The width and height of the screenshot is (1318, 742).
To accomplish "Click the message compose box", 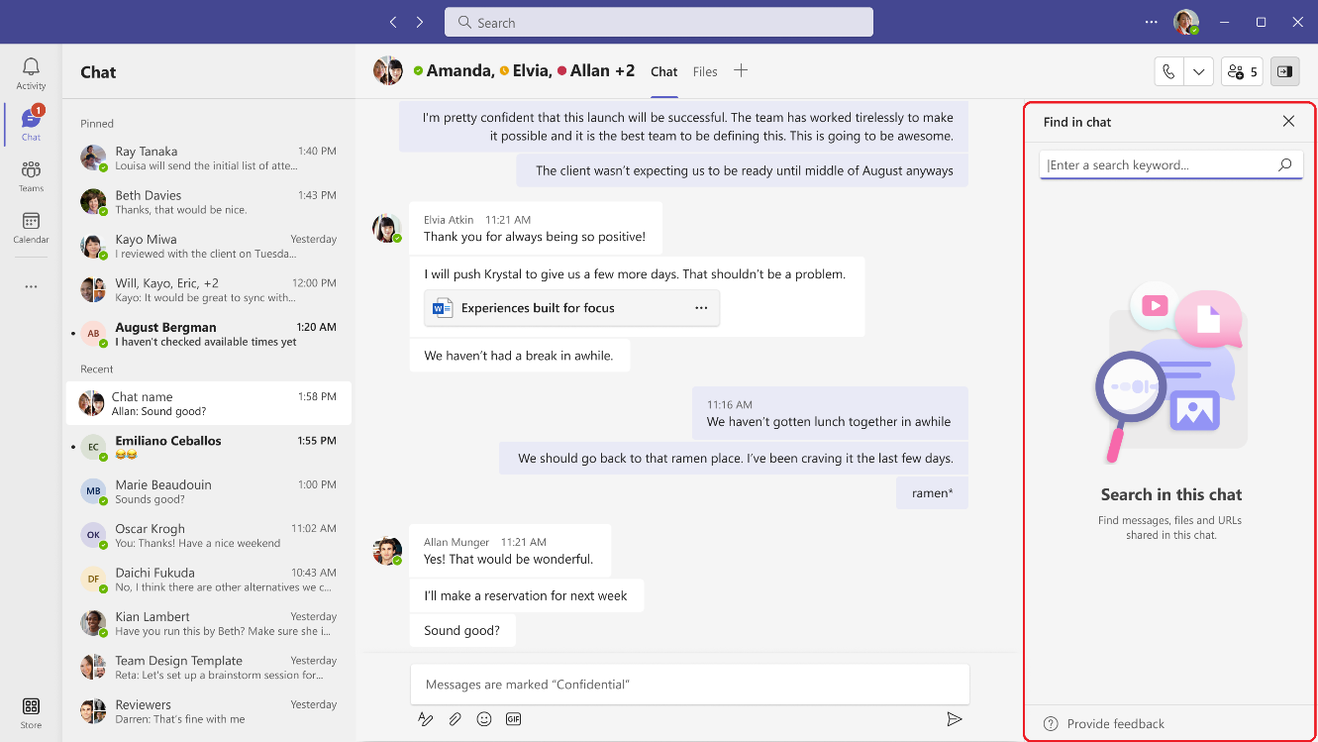I will pos(690,684).
